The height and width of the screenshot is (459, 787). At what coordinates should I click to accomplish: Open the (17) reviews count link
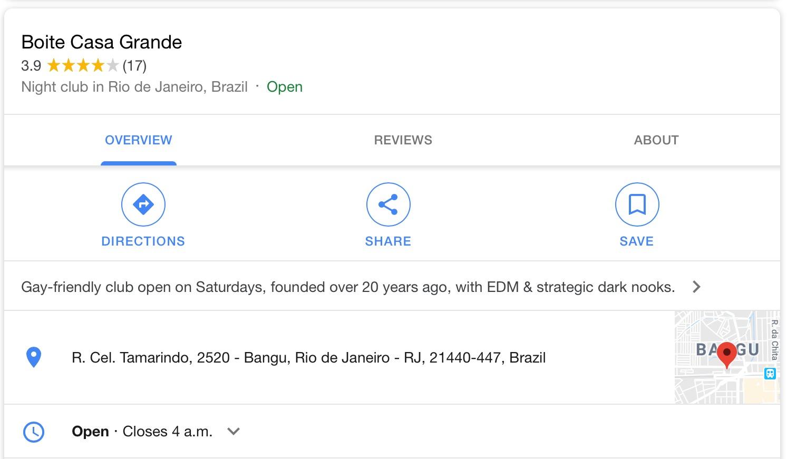coord(134,66)
